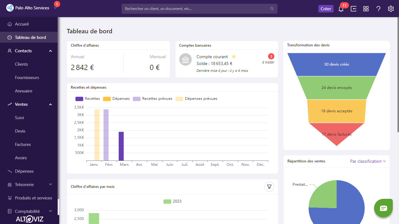Click the Solde : 18 653,45 € text
Image resolution: width=399 pixels, height=224 pixels.
point(214,64)
